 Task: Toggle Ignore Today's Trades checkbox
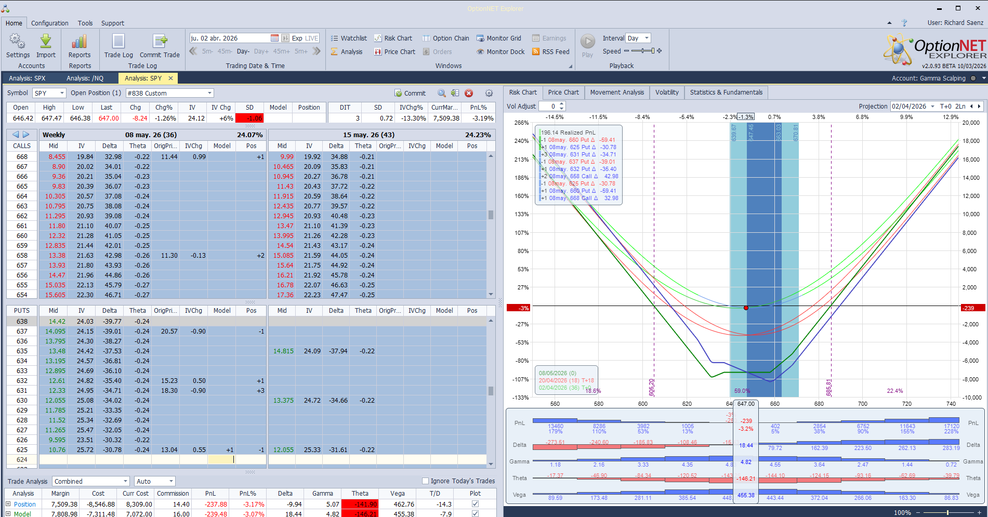pos(425,481)
